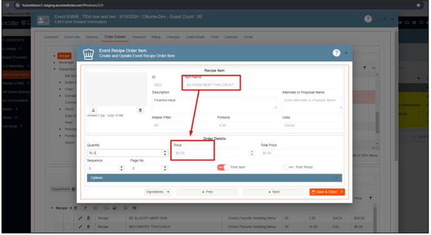Image resolution: width=431 pixels, height=235 pixels.
Task: Click the Ingredients button
Action: coord(155,192)
